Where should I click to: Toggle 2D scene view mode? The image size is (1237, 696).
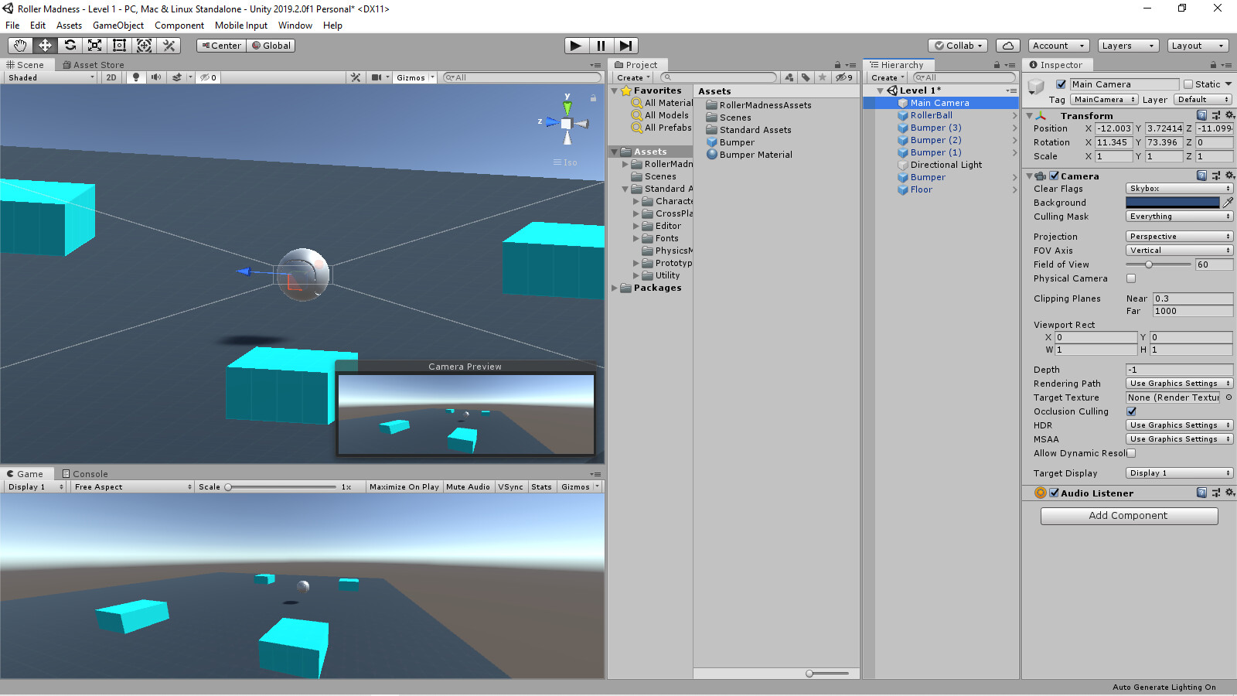111,77
